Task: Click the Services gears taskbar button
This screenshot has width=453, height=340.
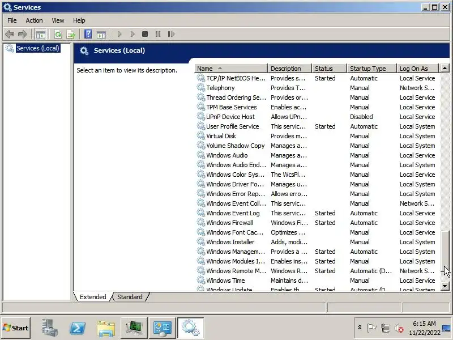Action: tap(191, 328)
